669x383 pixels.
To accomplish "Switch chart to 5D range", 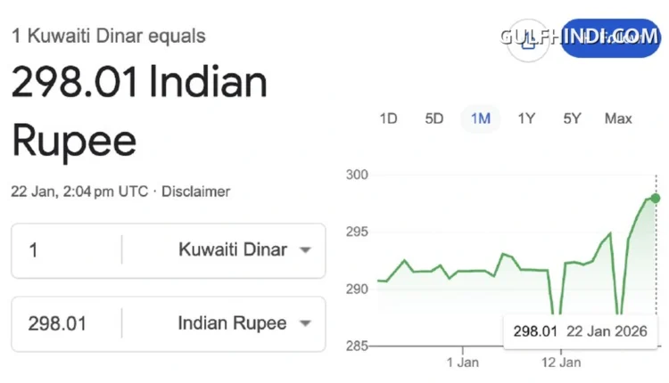I will click(434, 118).
